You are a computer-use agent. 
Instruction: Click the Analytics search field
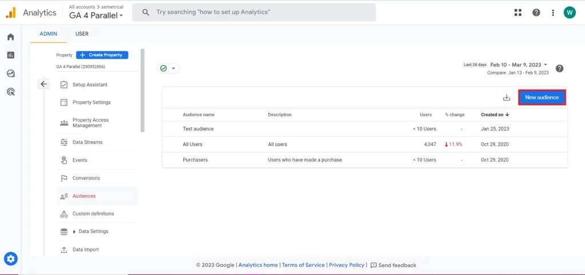pyautogui.click(x=254, y=12)
